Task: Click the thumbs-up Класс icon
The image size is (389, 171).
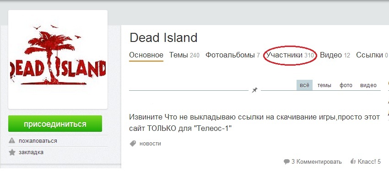Action: tap(353, 161)
